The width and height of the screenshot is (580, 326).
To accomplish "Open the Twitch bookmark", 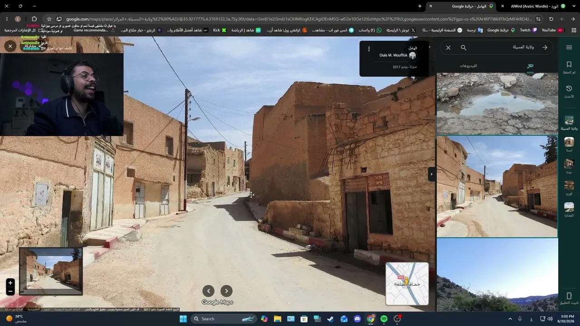I will pyautogui.click(x=528, y=30).
